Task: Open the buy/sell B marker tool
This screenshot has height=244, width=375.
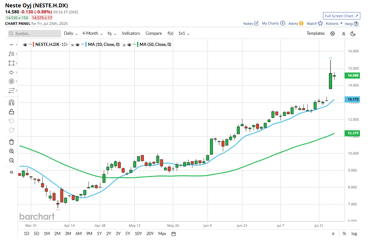Action: coord(11,81)
